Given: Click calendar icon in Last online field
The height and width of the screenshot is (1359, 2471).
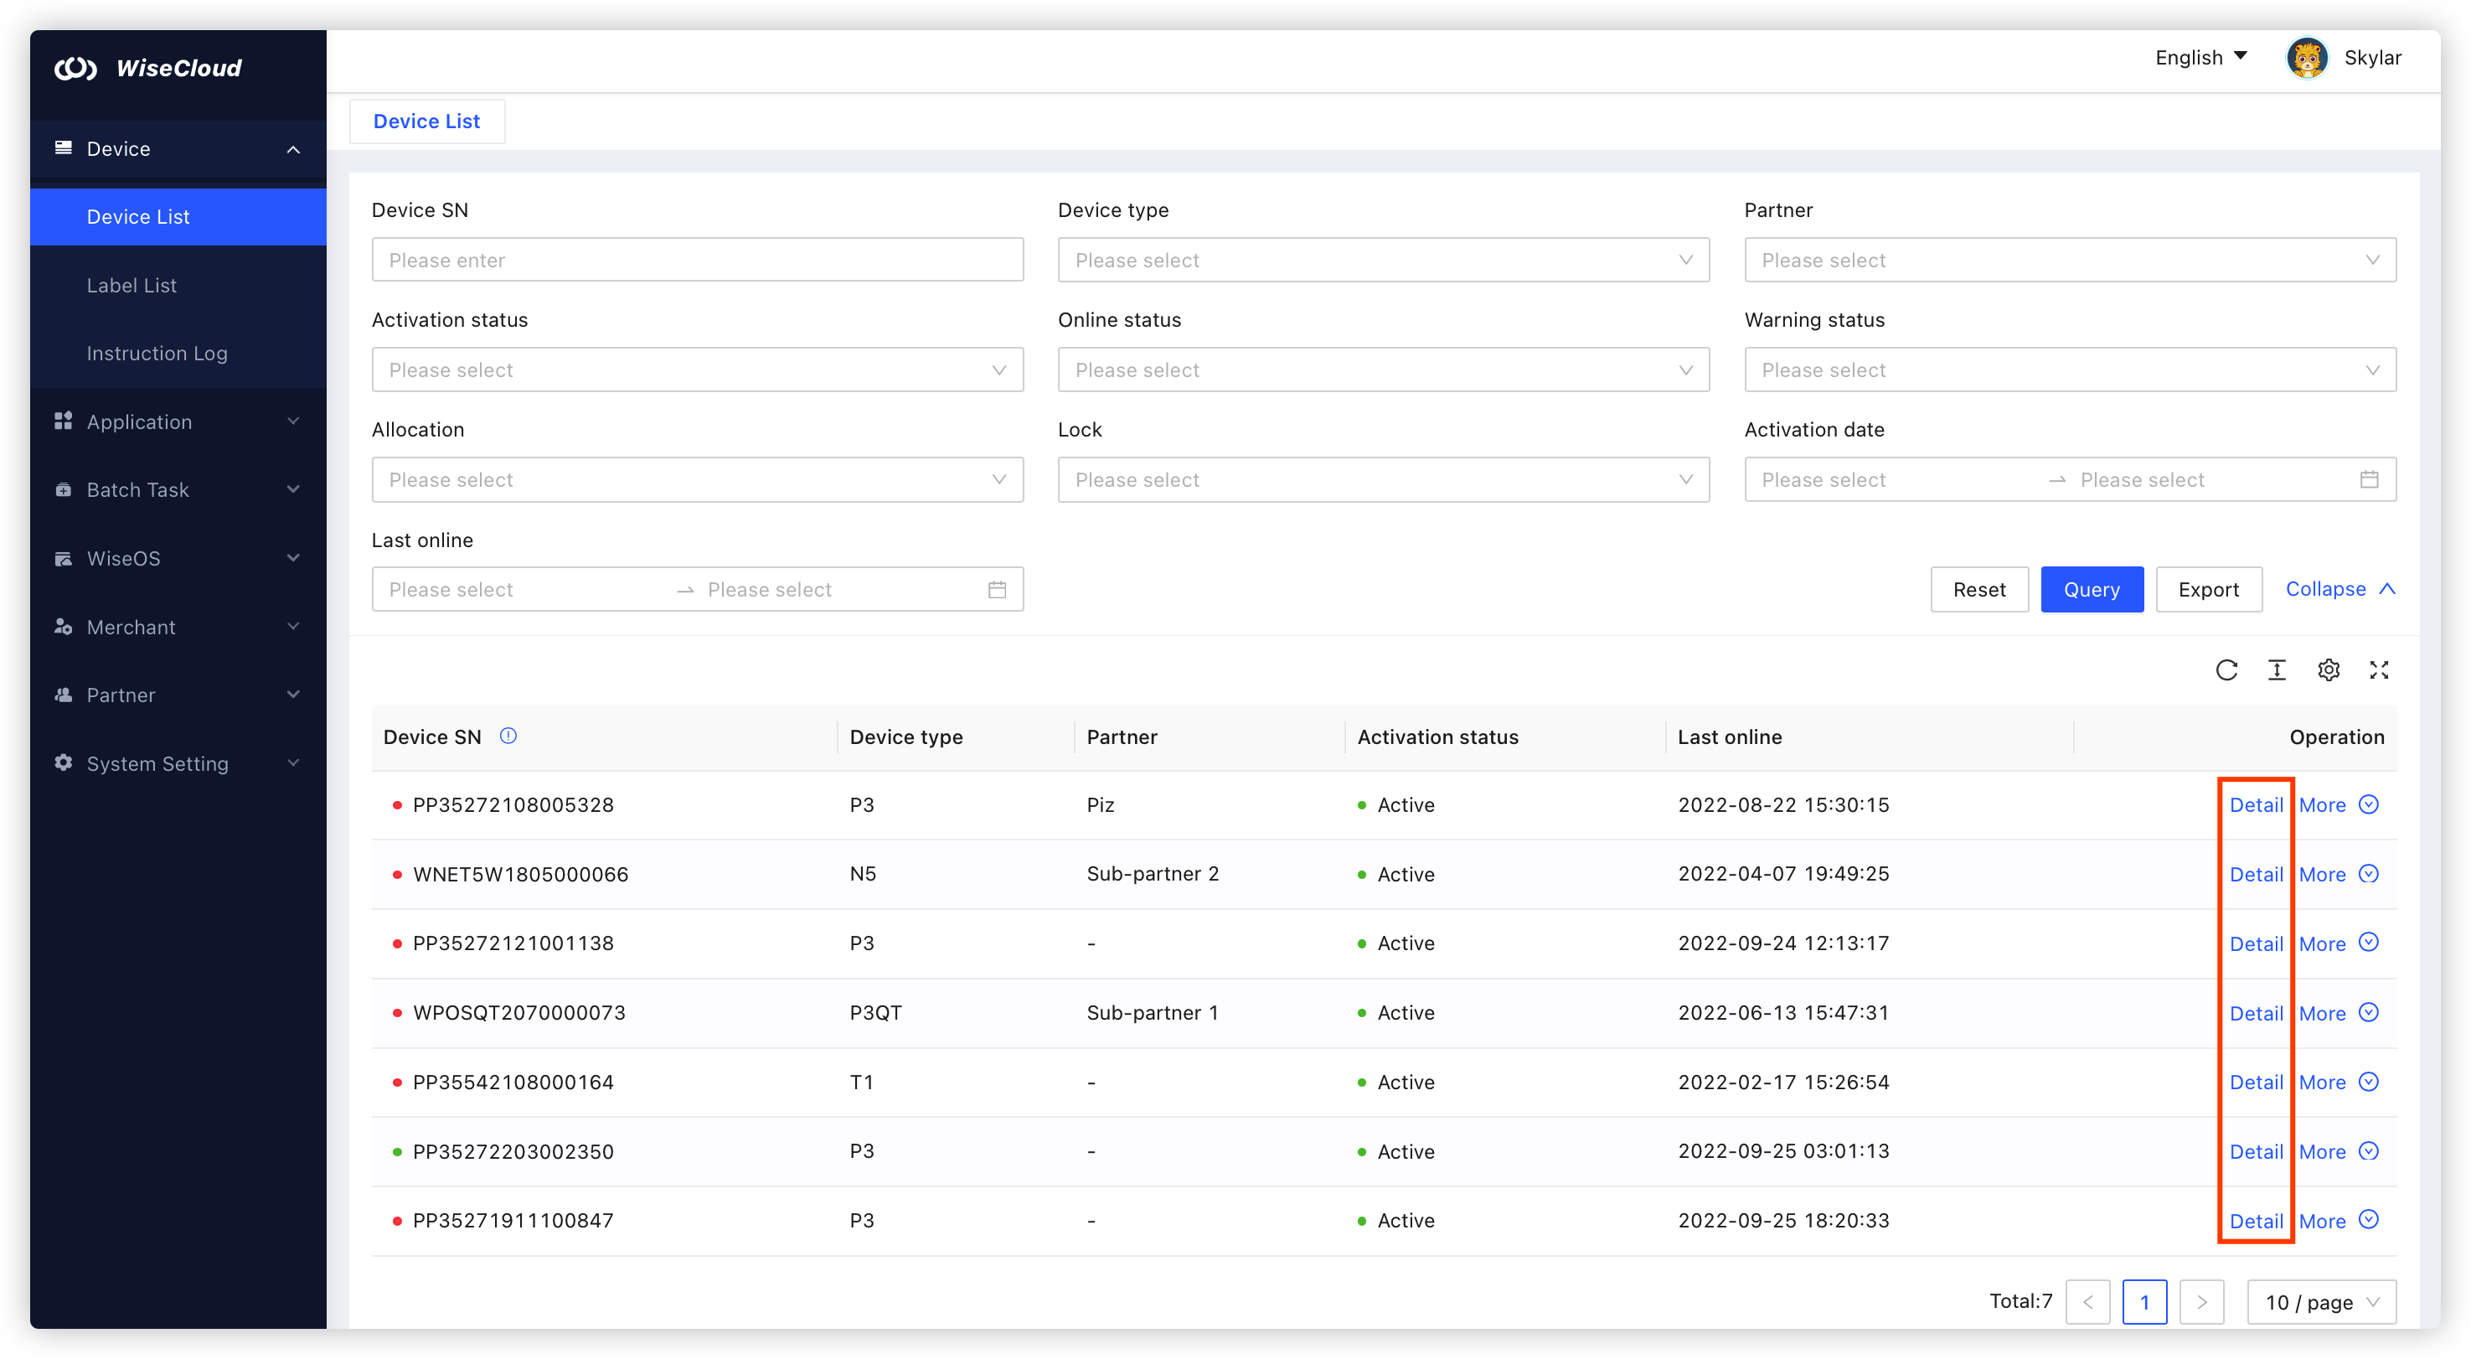Looking at the screenshot, I should pos(997,589).
